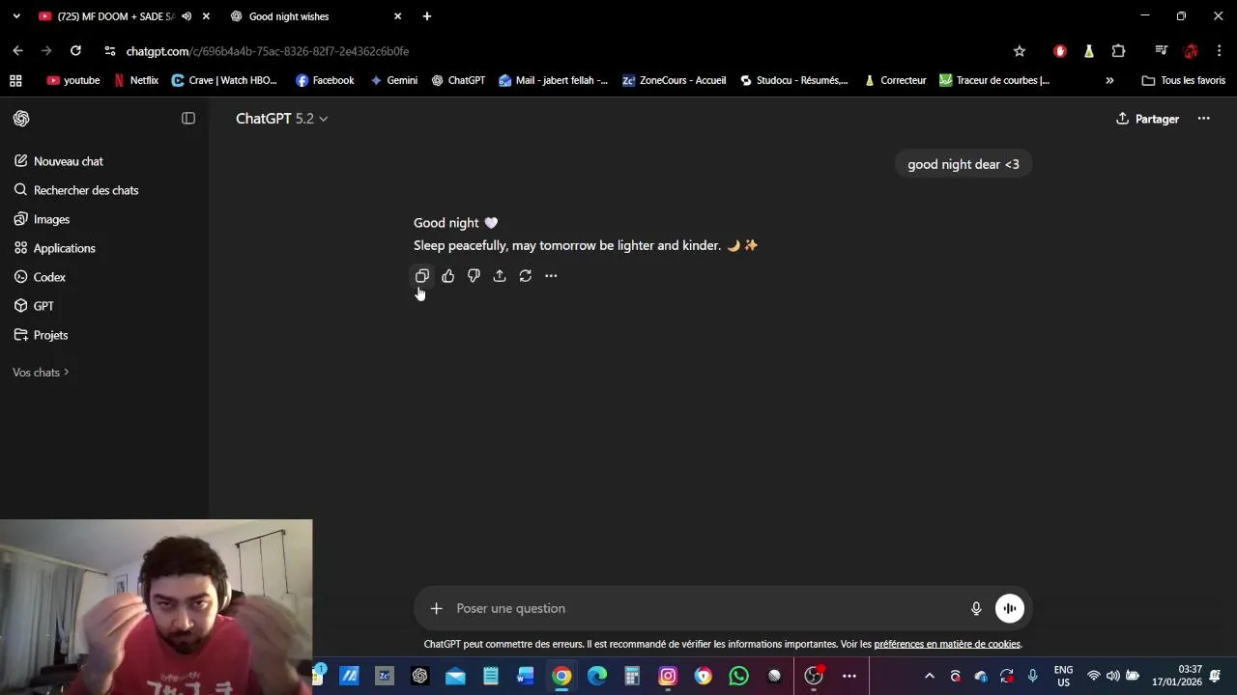Open a new browser tab
1237x695 pixels.
(x=427, y=16)
